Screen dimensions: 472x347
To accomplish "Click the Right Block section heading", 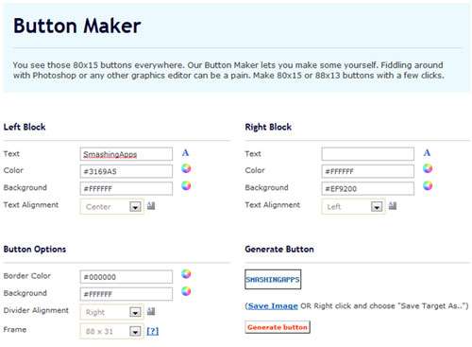I will point(268,127).
